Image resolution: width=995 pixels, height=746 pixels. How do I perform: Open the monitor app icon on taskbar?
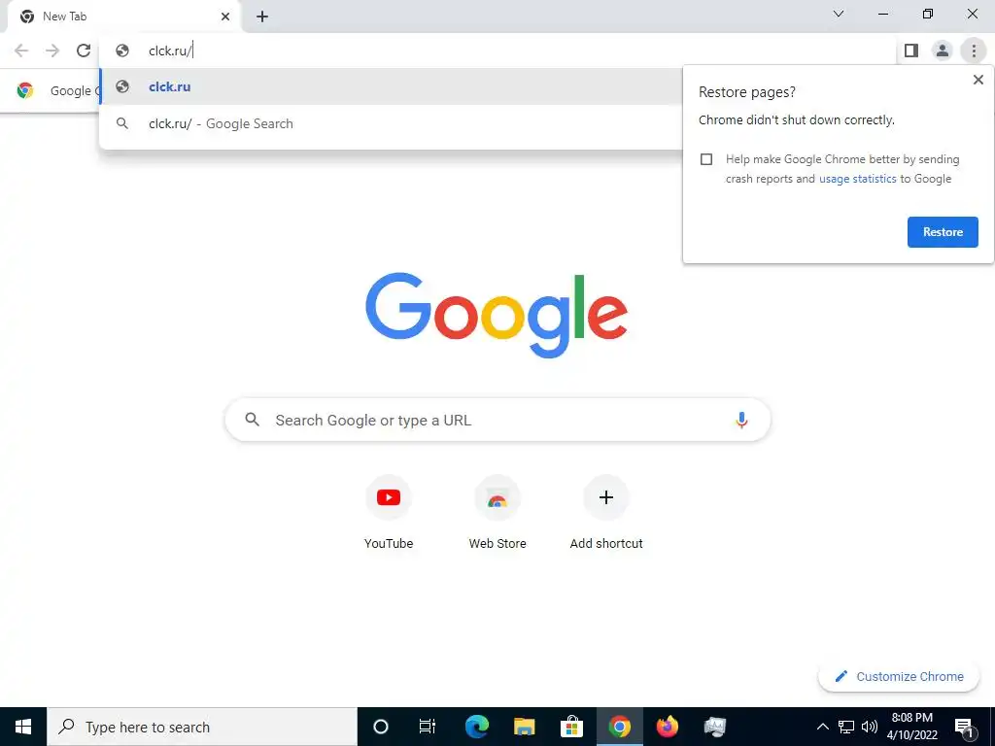click(x=715, y=727)
